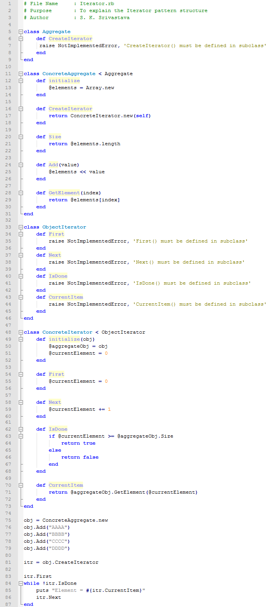
Task: Click the file name 'Iterator.rb' in the comment
Action: (97, 4)
